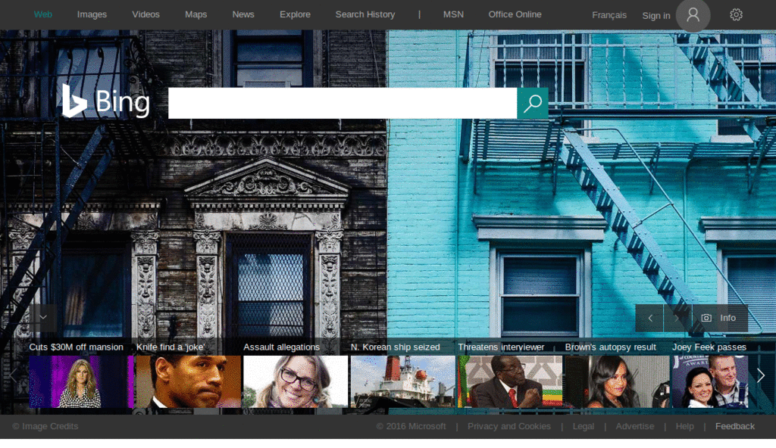Show previous background image arrow
The image size is (776, 448).
point(649,318)
